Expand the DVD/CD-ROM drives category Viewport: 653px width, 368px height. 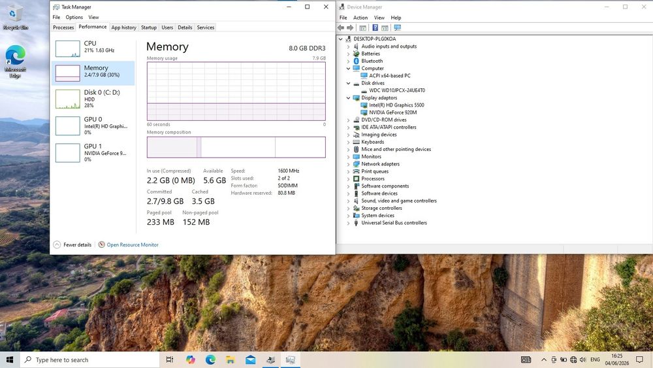coord(349,120)
